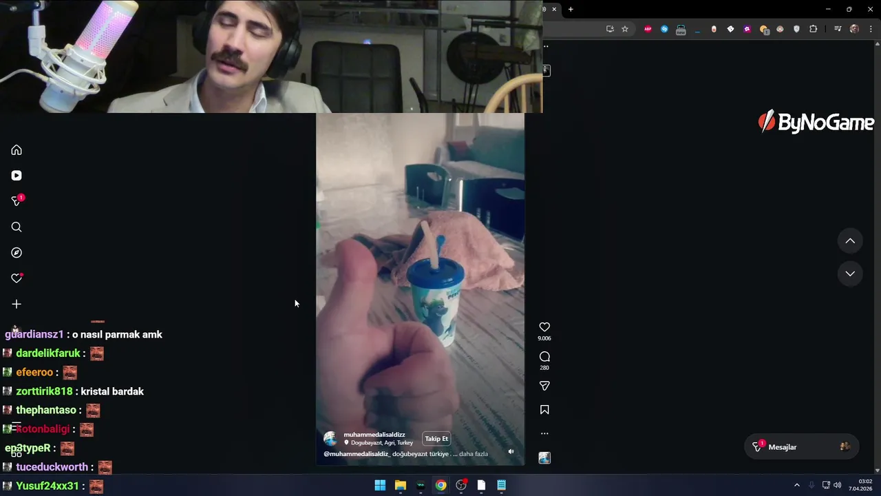Viewport: 881px width, 496px height.
Task: Open the reel's audio thumbnail
Action: click(x=544, y=457)
